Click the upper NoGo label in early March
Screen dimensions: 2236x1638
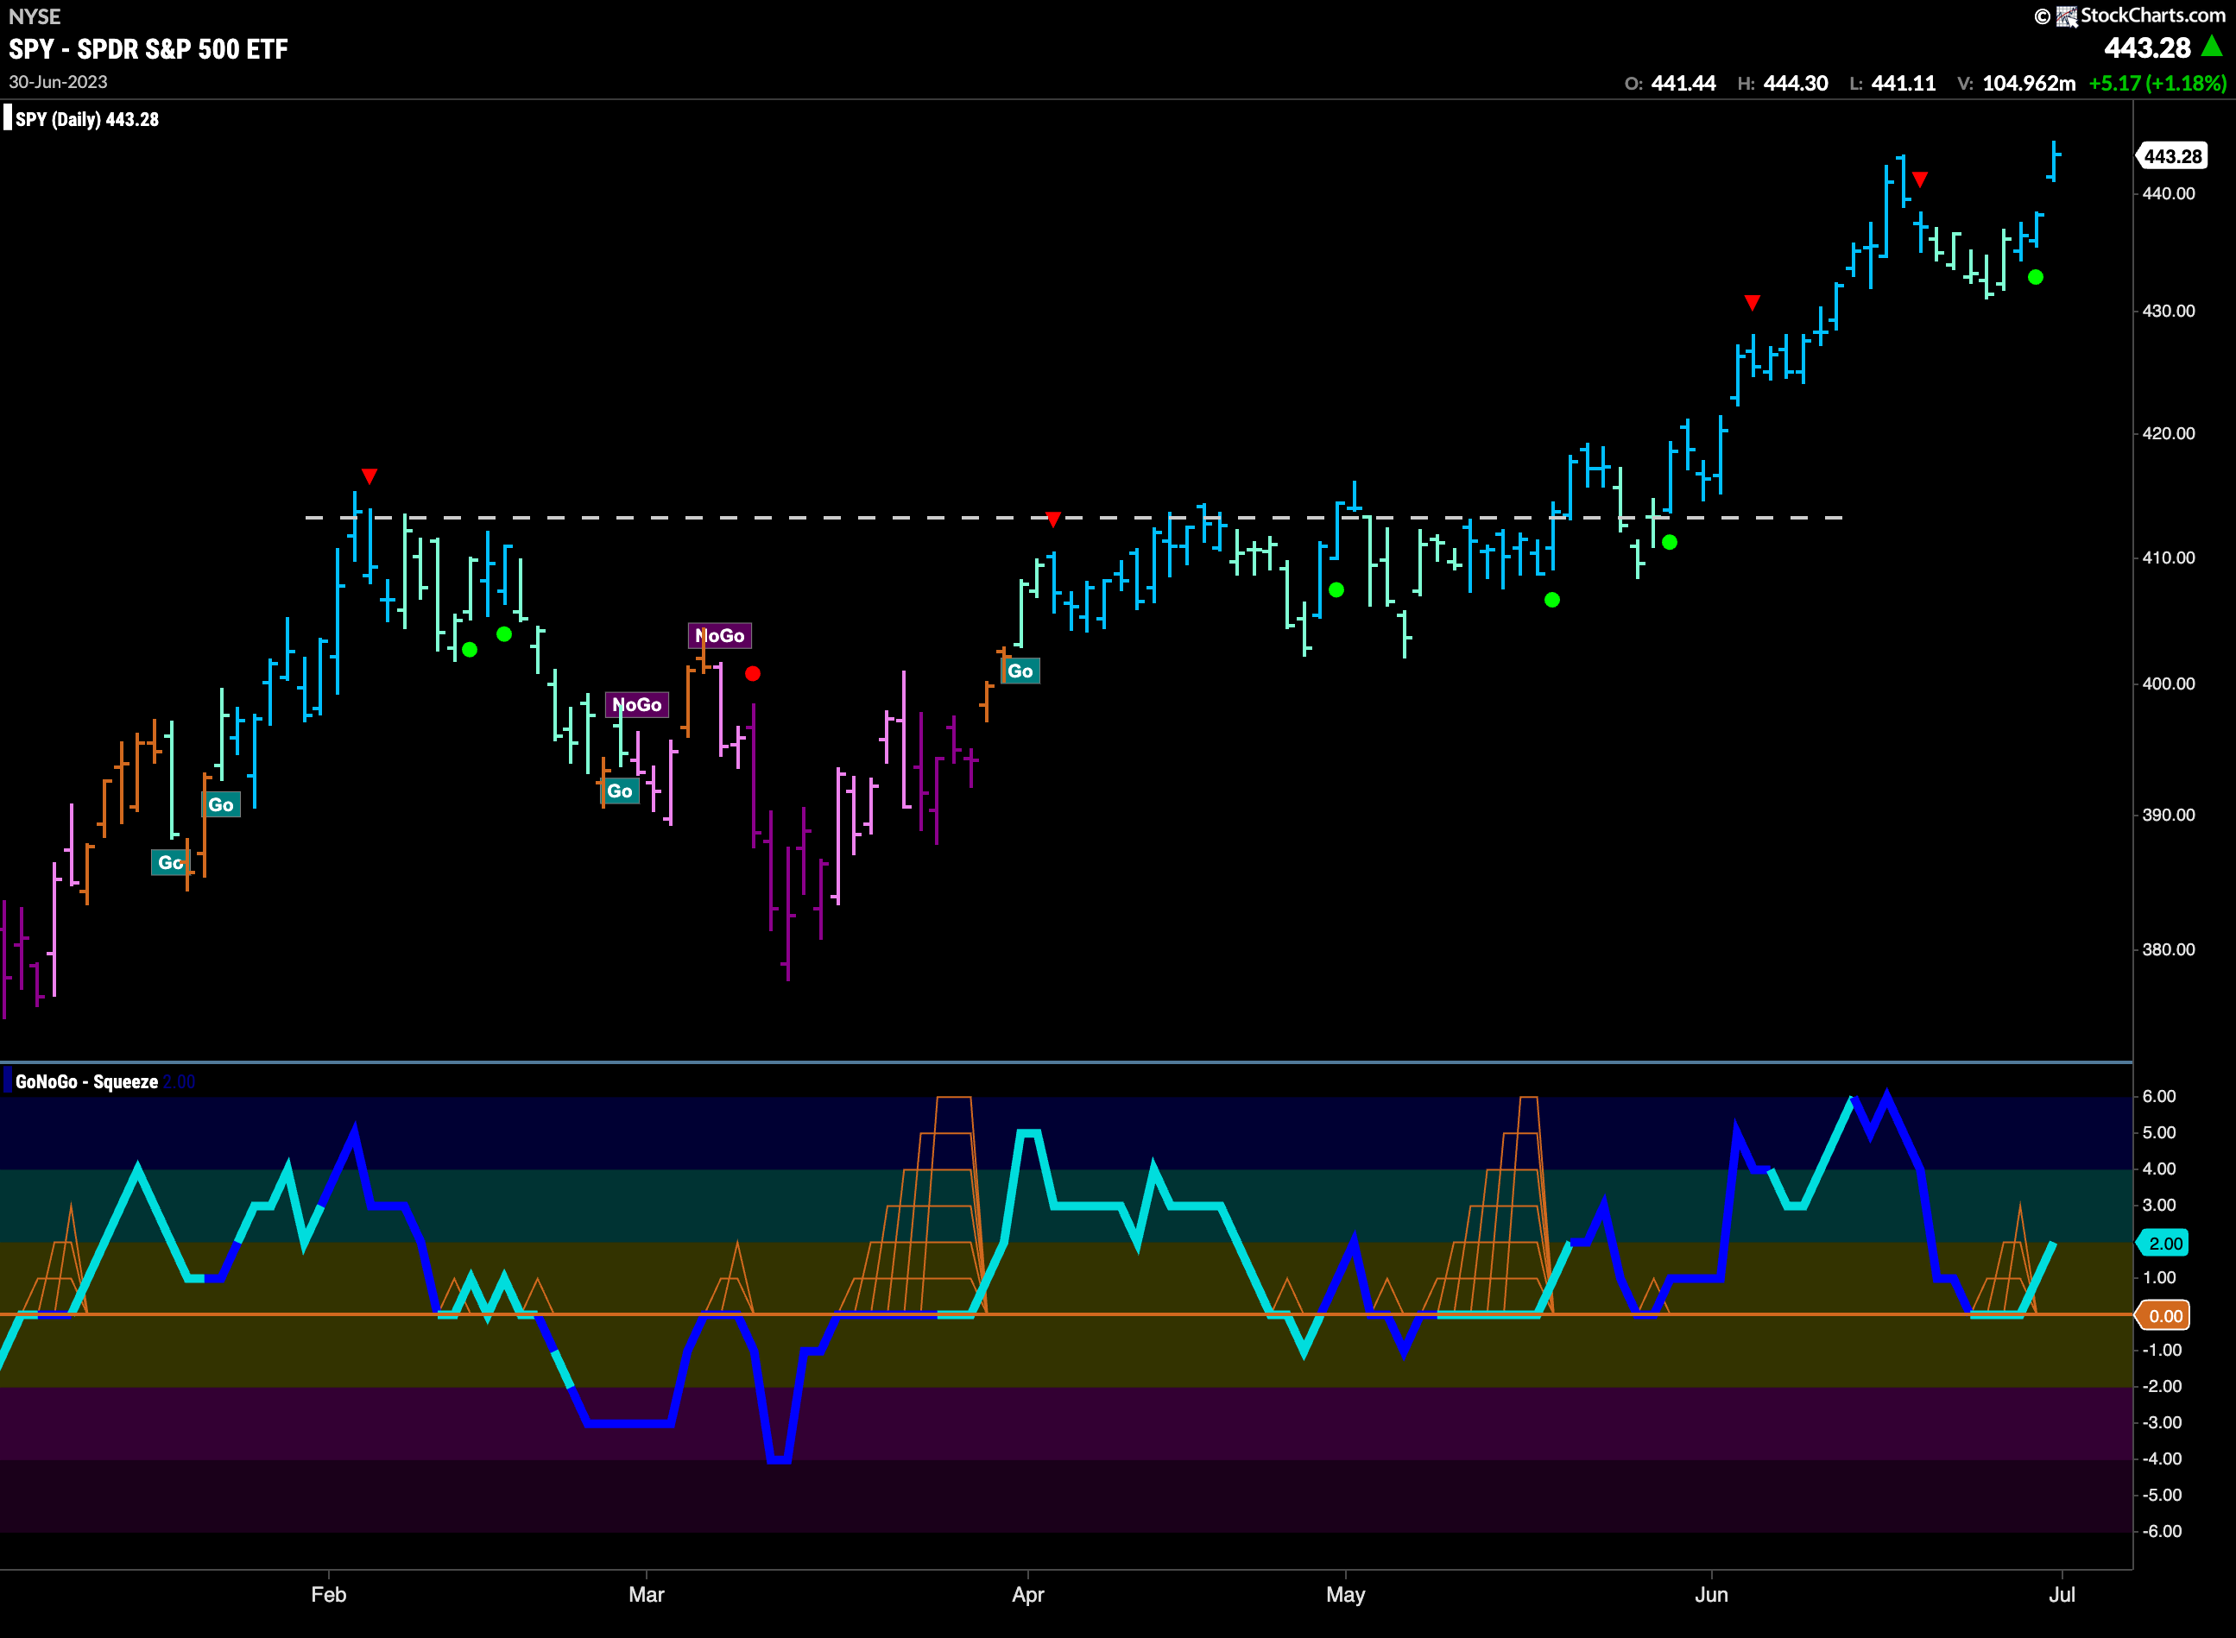(x=720, y=635)
